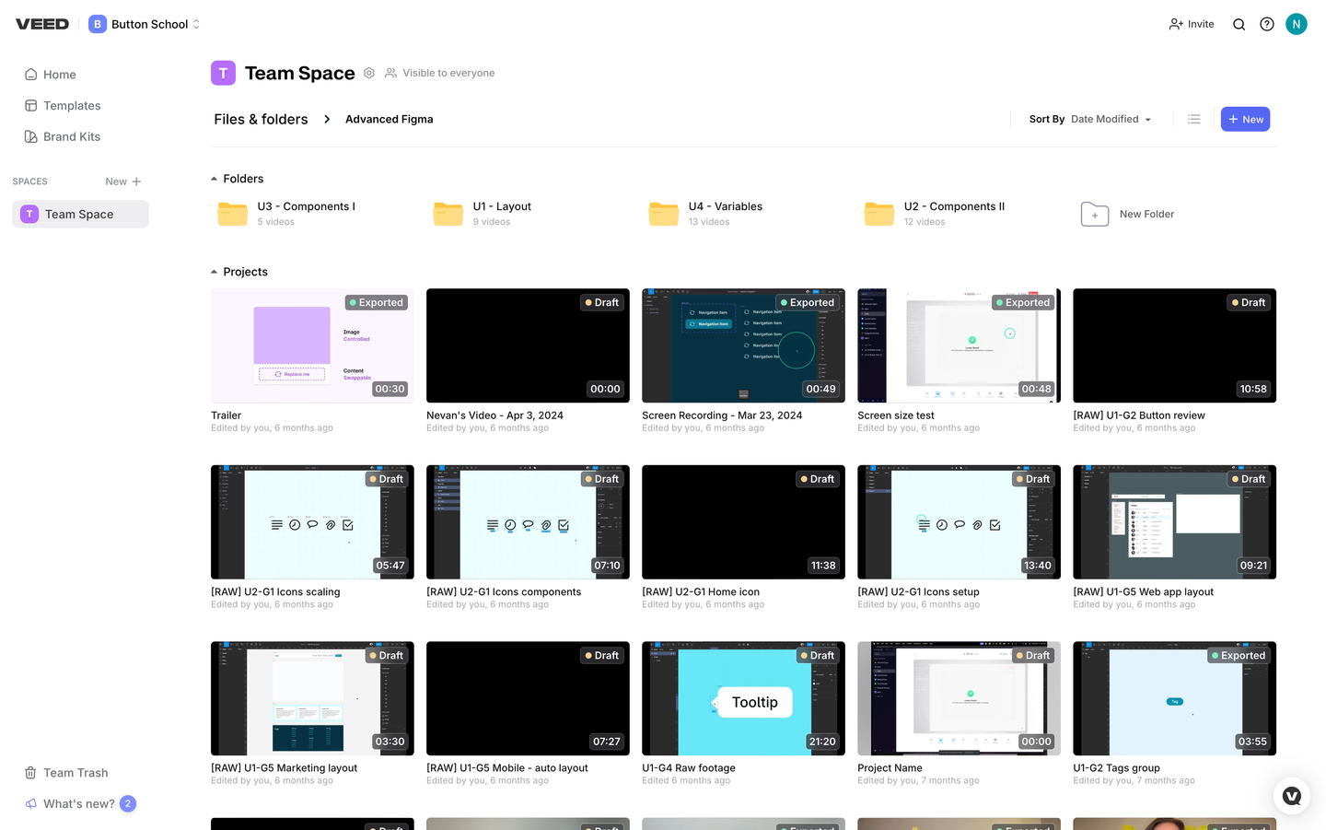Open the VEED chat widget icon
1326x830 pixels.
tap(1291, 796)
